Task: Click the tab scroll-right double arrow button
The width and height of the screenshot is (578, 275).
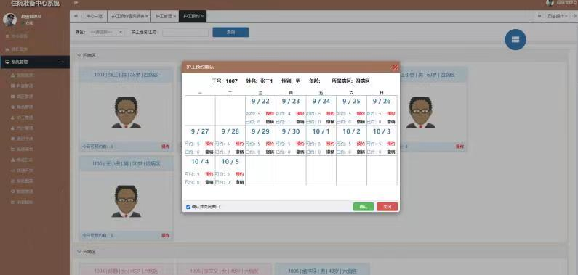Action: tap(539, 16)
